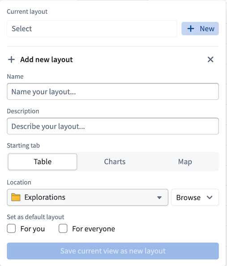
Task: Click the Location label
Action: coord(19,183)
